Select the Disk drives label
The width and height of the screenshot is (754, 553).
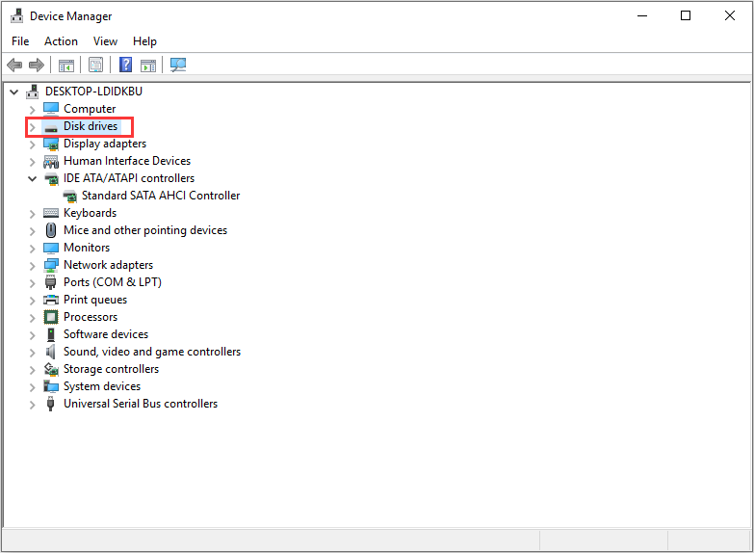click(x=91, y=126)
